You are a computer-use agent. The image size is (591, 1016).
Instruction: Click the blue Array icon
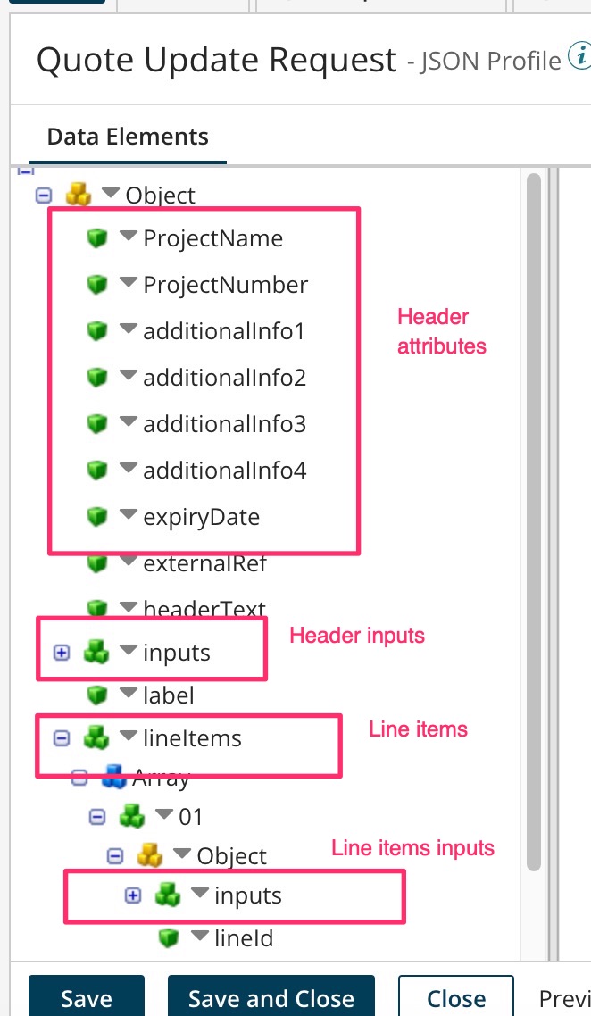point(112,778)
